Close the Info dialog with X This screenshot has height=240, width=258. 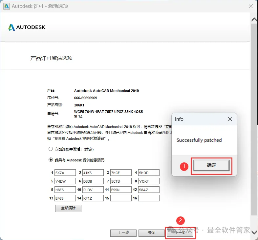pyautogui.click(x=230, y=119)
